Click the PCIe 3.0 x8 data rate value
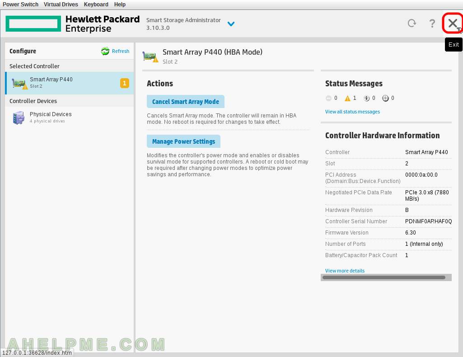The height and width of the screenshot is (357, 463). (x=427, y=196)
